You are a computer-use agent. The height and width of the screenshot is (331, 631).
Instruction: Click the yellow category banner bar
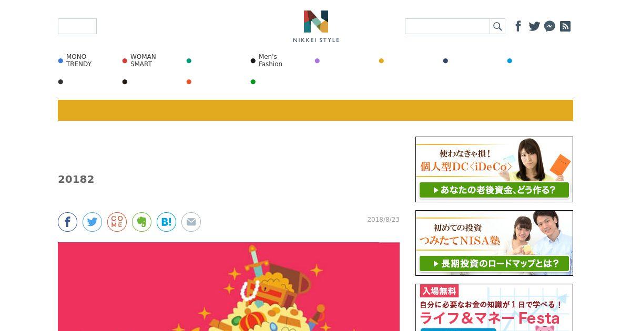315,110
